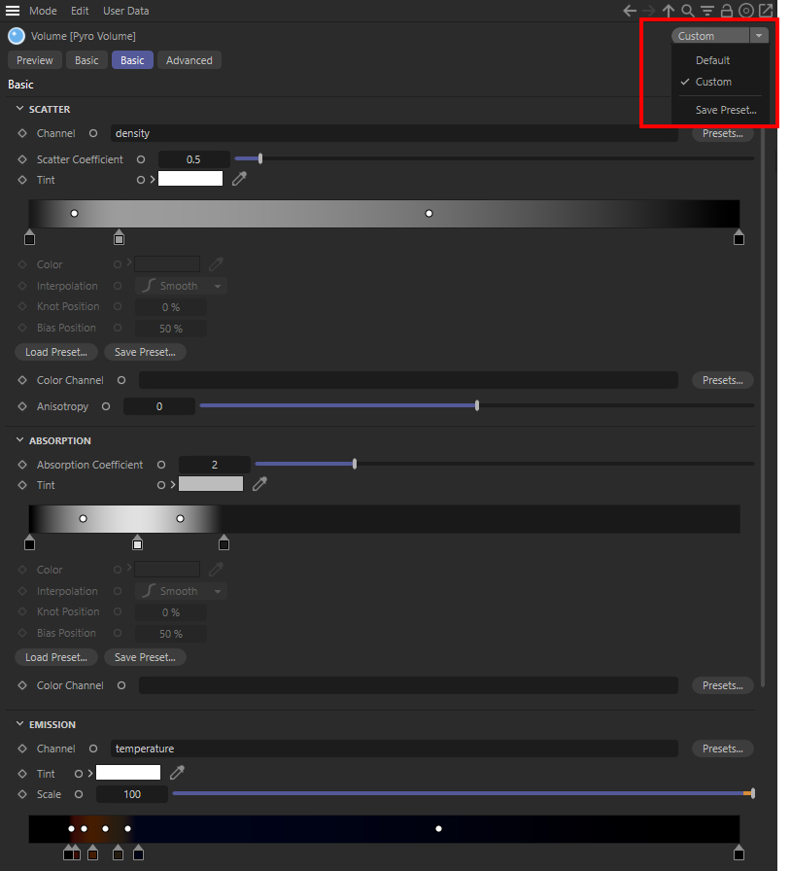
Task: Toggle keyframe diamond for Scatter Coefficient
Action: click(x=22, y=159)
